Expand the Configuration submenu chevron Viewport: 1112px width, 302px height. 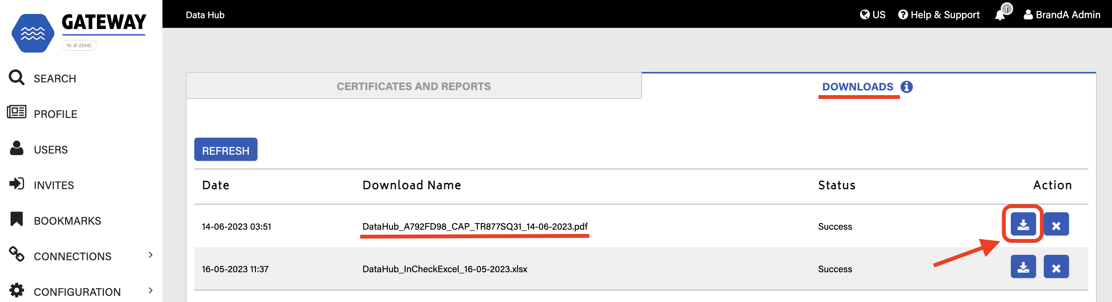[x=150, y=291]
